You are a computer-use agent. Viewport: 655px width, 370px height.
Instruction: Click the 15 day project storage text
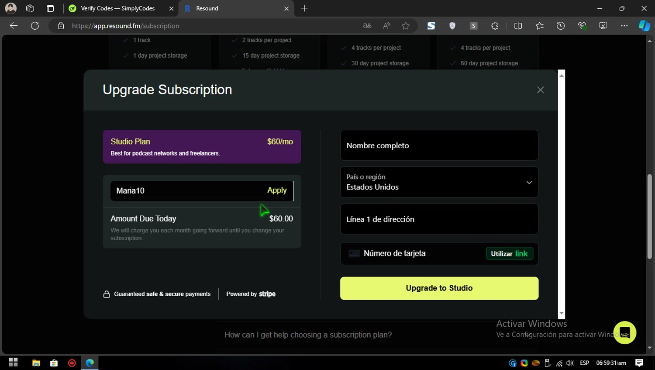(x=271, y=55)
